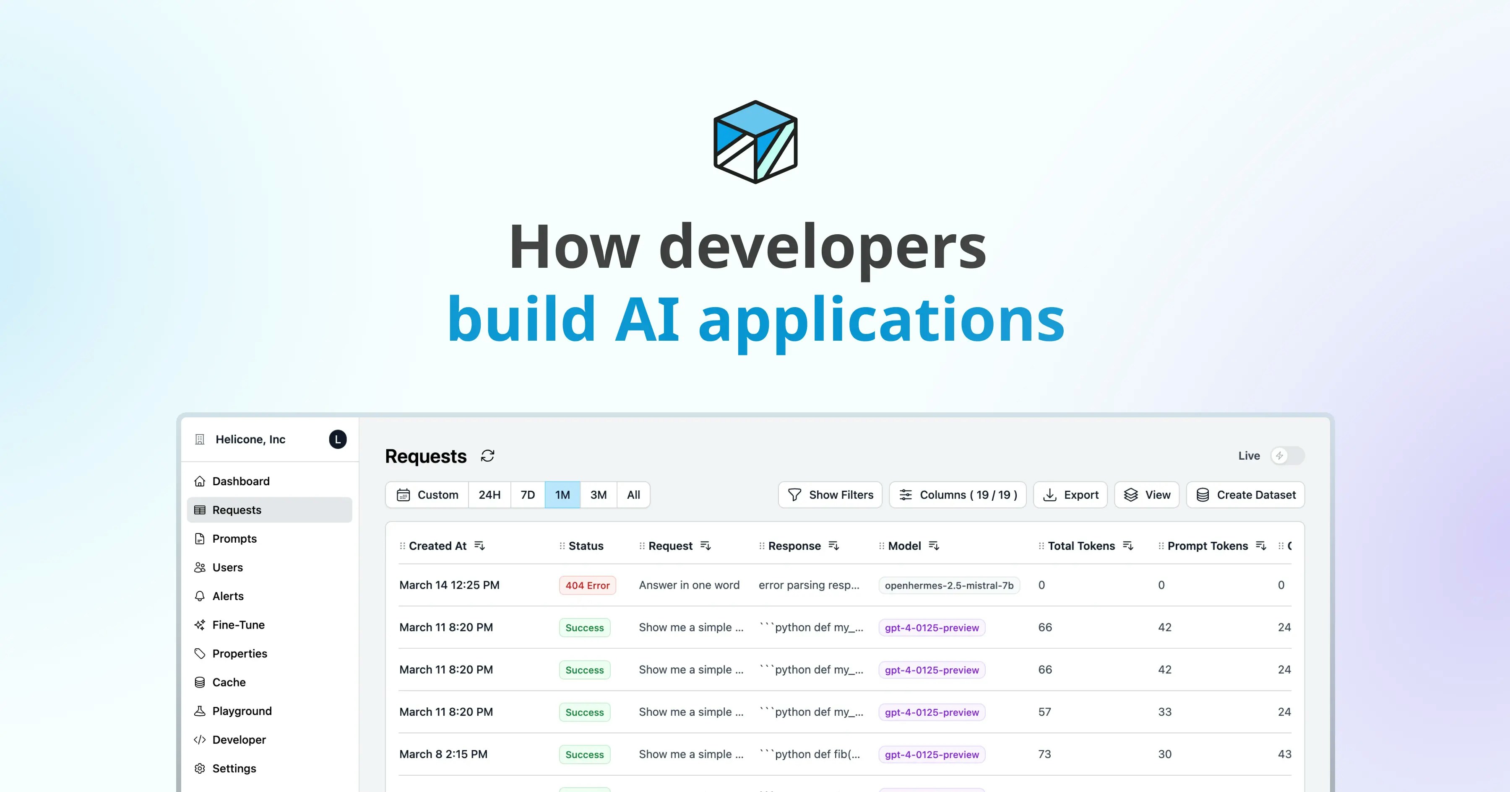This screenshot has height=792, width=1510.
Task: Select the 24H time range
Action: (489, 495)
